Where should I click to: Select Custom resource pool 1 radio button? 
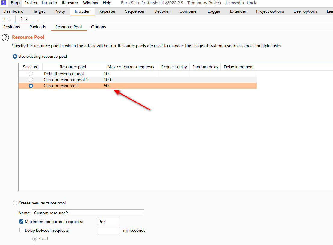(31, 80)
